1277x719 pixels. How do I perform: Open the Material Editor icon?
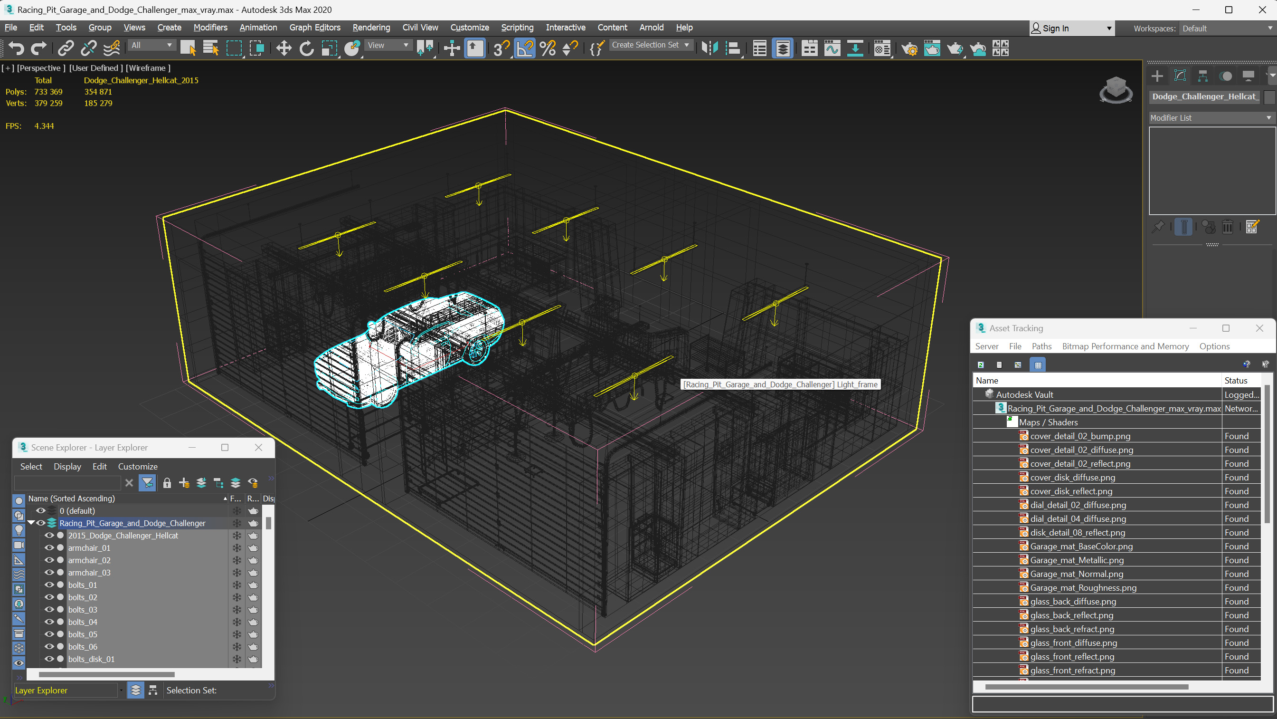coord(882,48)
